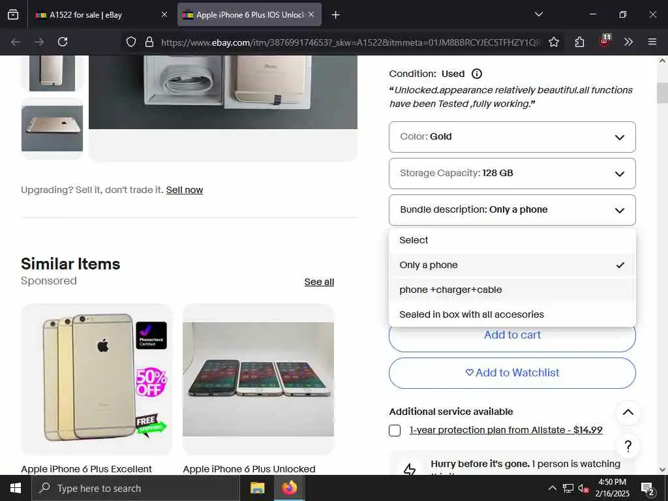Open a new browser tab
Viewport: 668px width, 501px height.
336,15
